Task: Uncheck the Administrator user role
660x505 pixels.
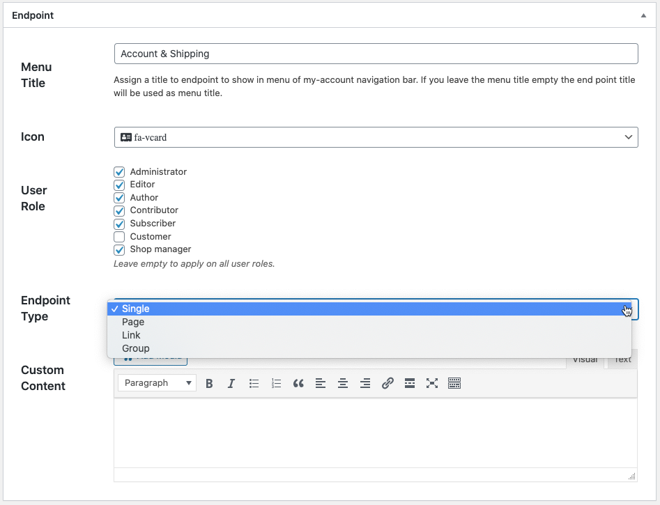Action: (119, 171)
